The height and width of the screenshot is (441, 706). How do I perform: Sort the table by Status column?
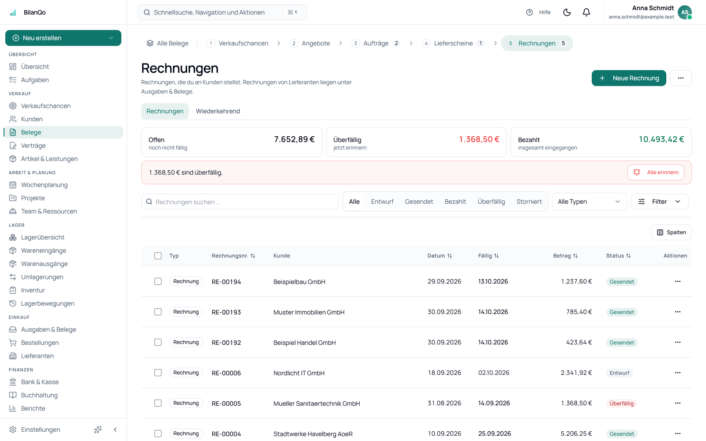pos(618,256)
